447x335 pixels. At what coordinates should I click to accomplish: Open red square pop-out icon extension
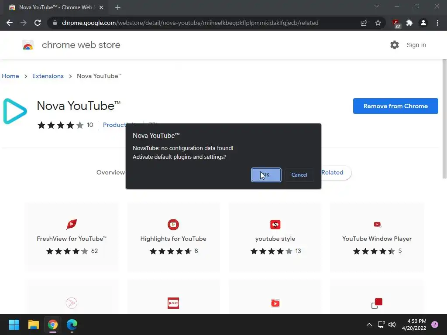pos(377,303)
